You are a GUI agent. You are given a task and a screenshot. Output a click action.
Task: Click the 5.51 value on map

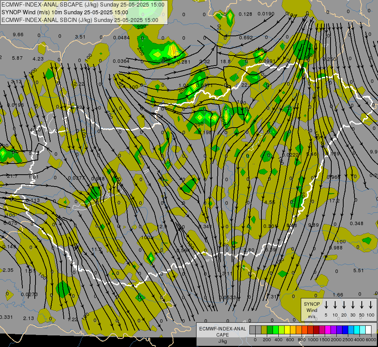pyautogui.click(x=358, y=270)
